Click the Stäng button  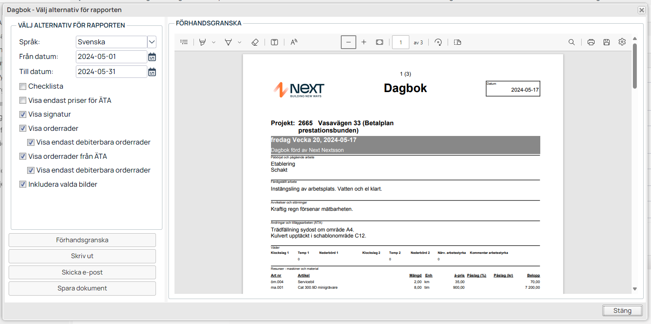(622, 311)
